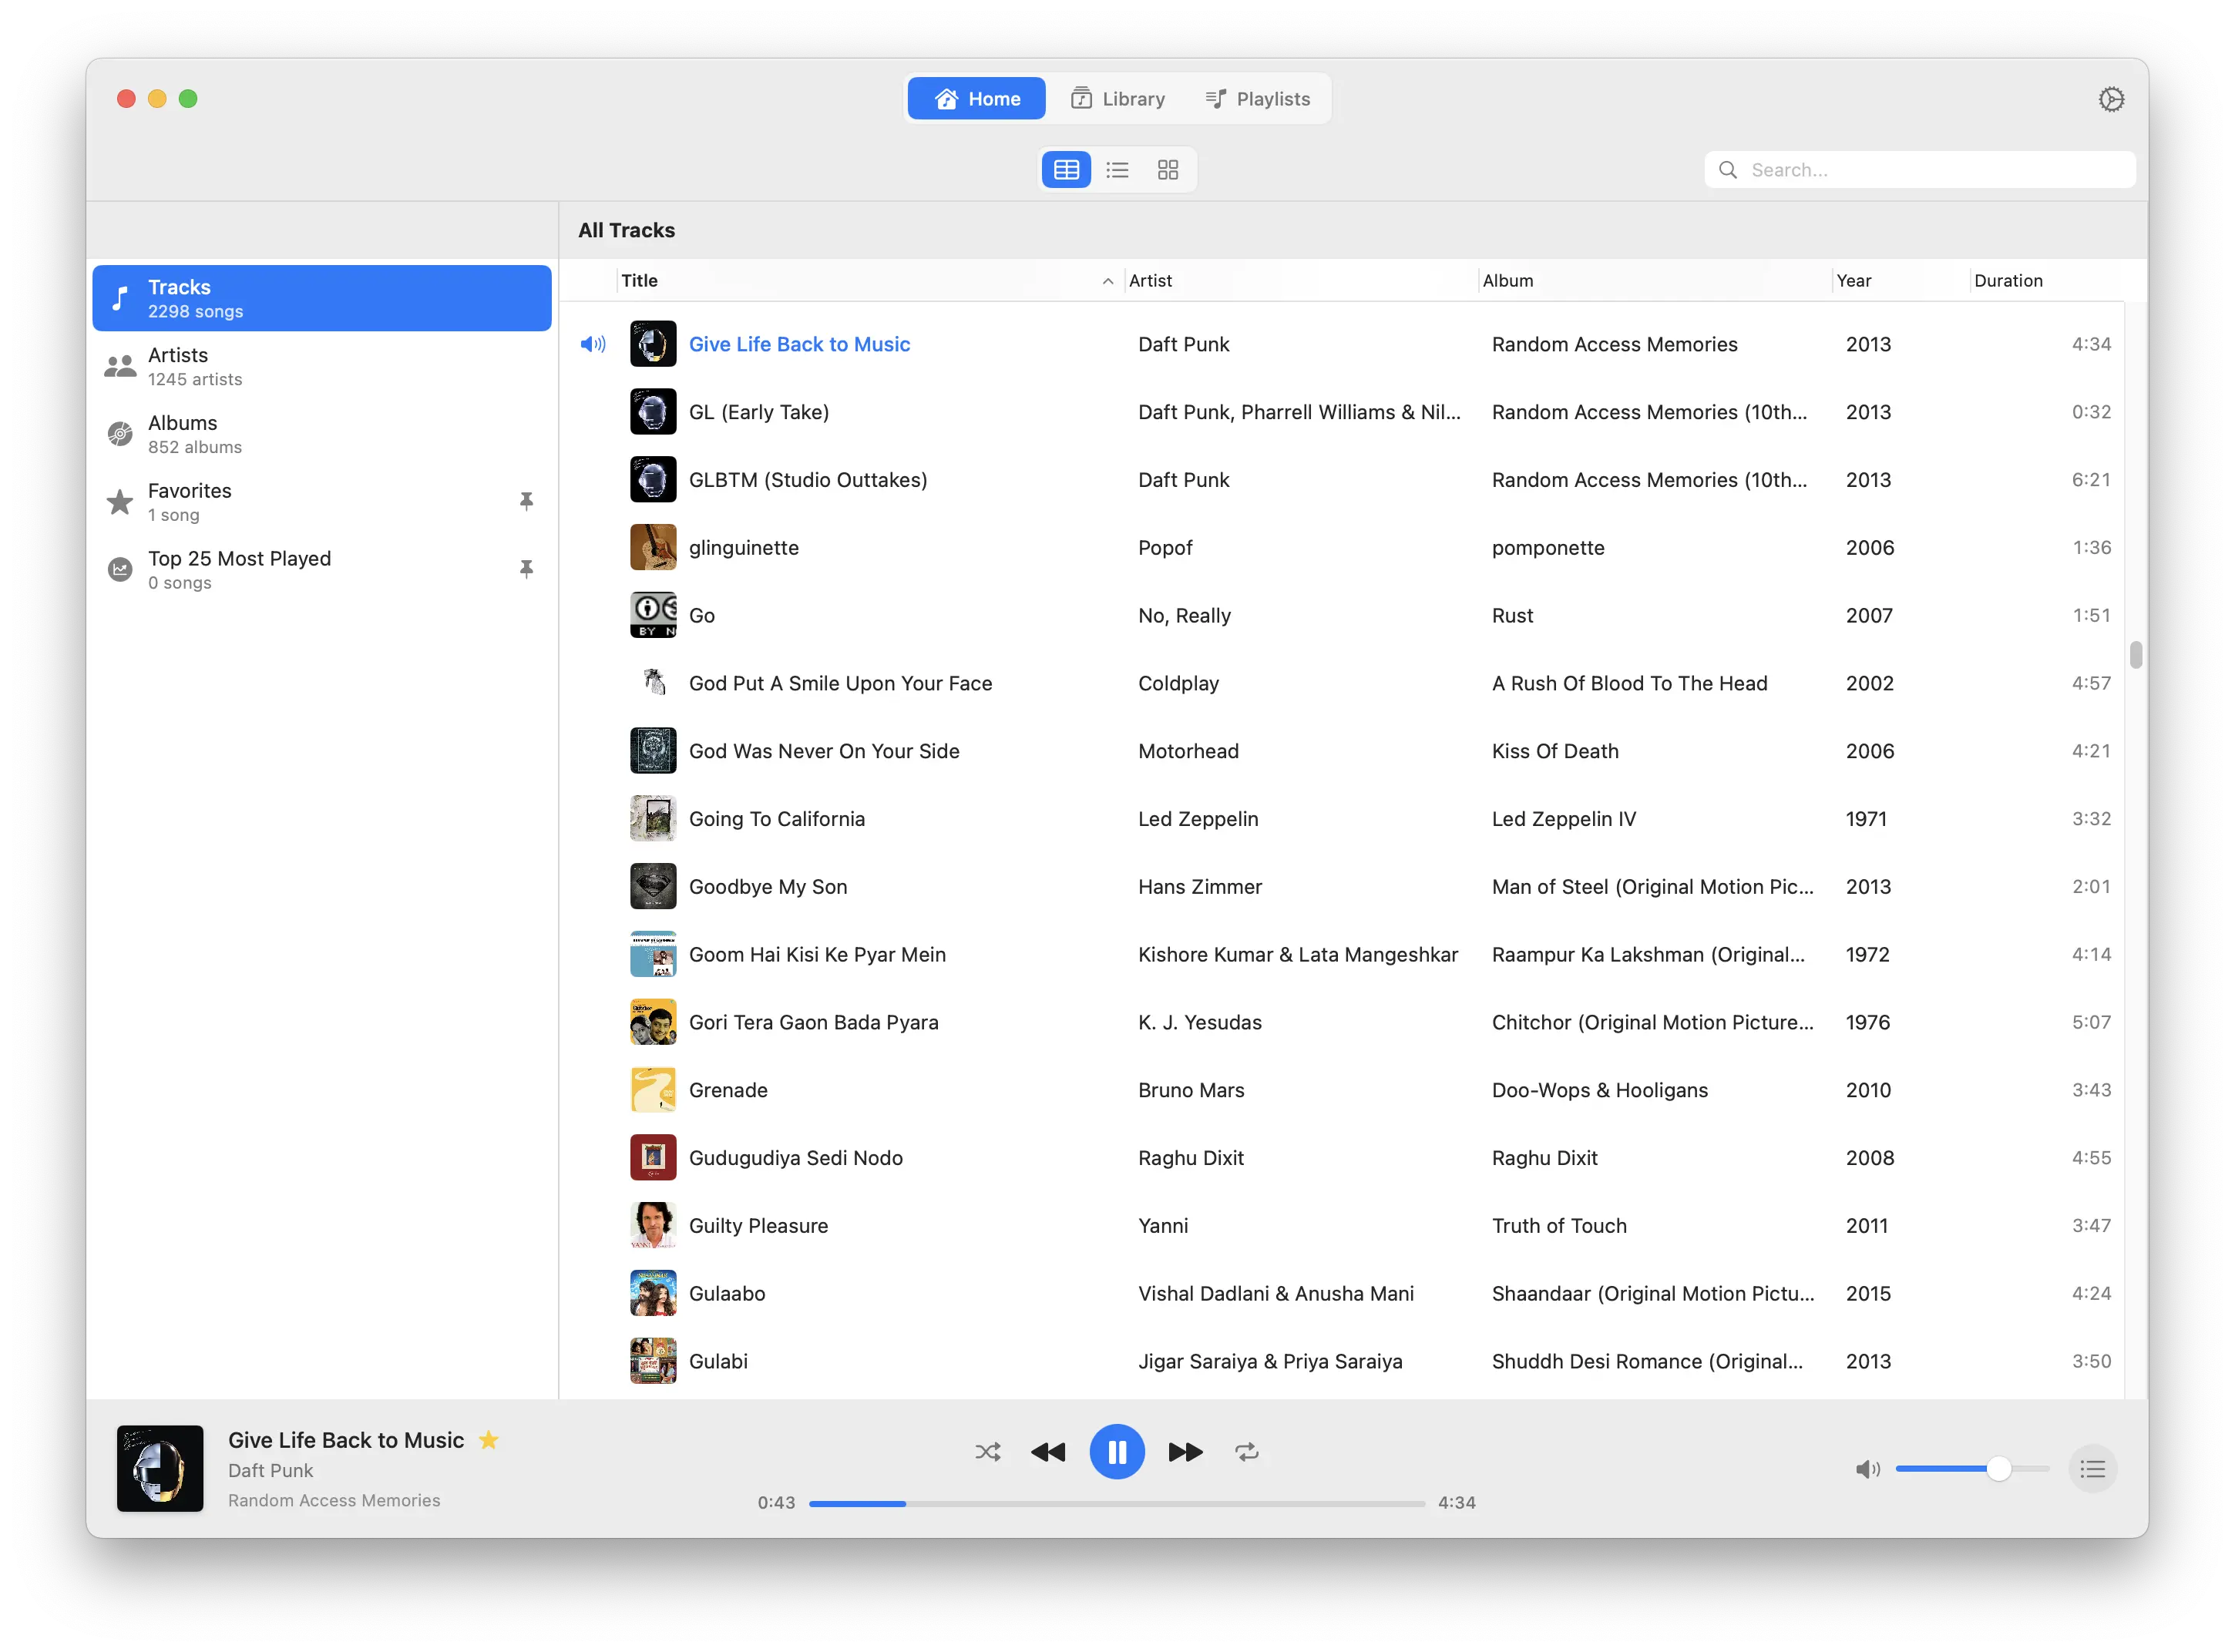The height and width of the screenshot is (1652, 2235).
Task: Click GLBTM (Studio Outtakes) album art
Action: [653, 480]
